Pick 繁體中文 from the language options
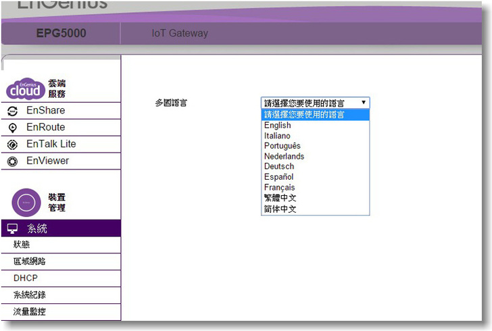 (x=280, y=198)
